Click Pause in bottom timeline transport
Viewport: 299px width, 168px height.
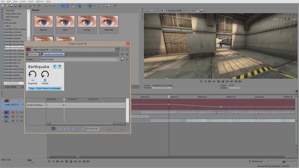coord(66,161)
